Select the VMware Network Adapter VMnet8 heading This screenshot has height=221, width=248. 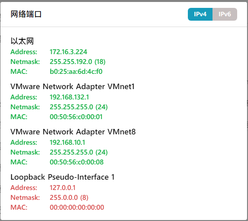point(73,132)
